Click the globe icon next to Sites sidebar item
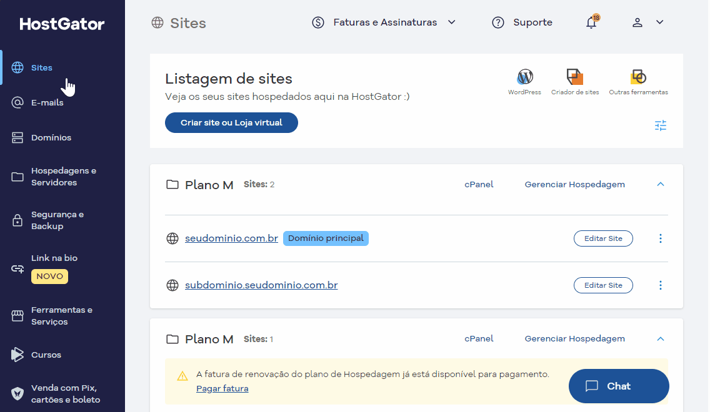Image resolution: width=710 pixels, height=412 pixels. (x=17, y=67)
